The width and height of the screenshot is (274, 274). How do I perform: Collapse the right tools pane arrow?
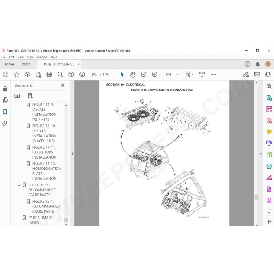pos(261,153)
